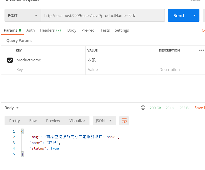
Task: Click the "name" line in response
Action: coord(45,143)
